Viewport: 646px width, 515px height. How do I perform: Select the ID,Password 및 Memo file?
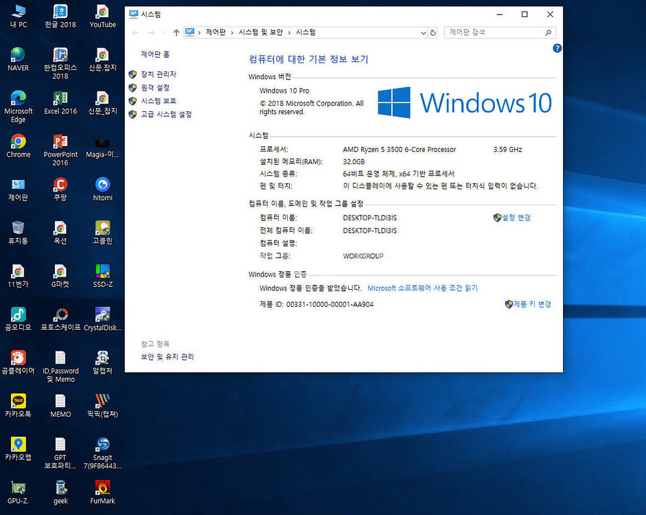point(60,367)
